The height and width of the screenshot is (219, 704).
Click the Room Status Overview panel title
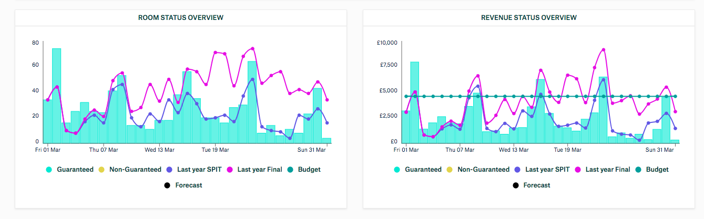point(180,18)
